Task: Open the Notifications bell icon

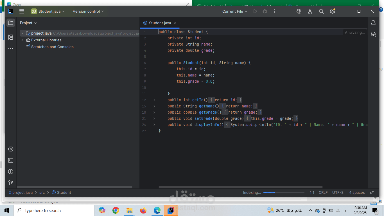Action: point(373,23)
